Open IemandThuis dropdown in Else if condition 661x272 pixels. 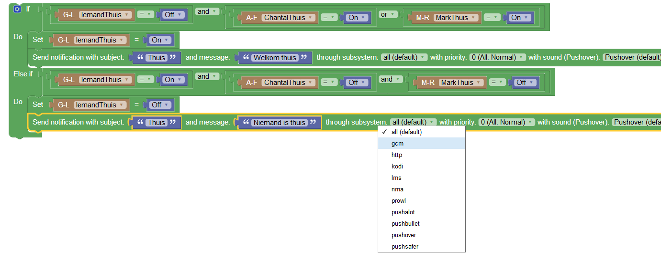[105, 80]
